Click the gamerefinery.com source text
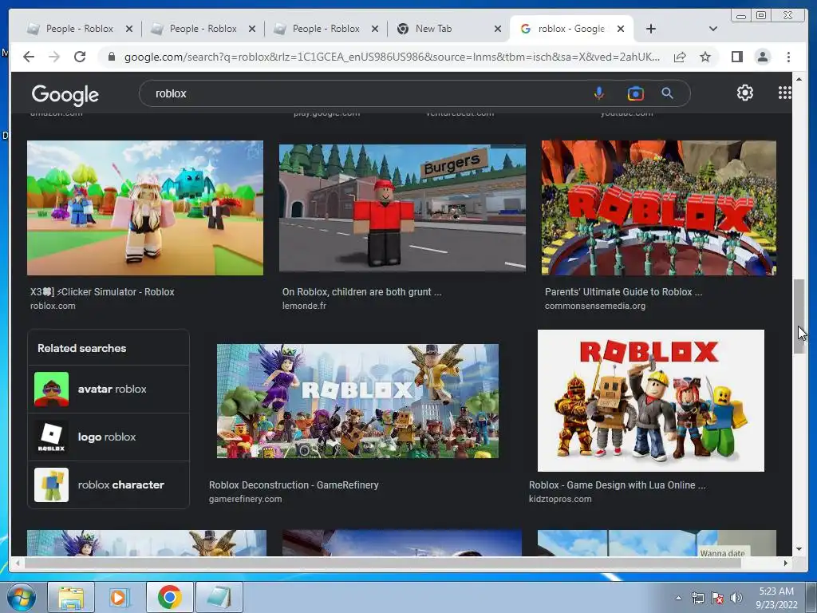 pos(245,499)
